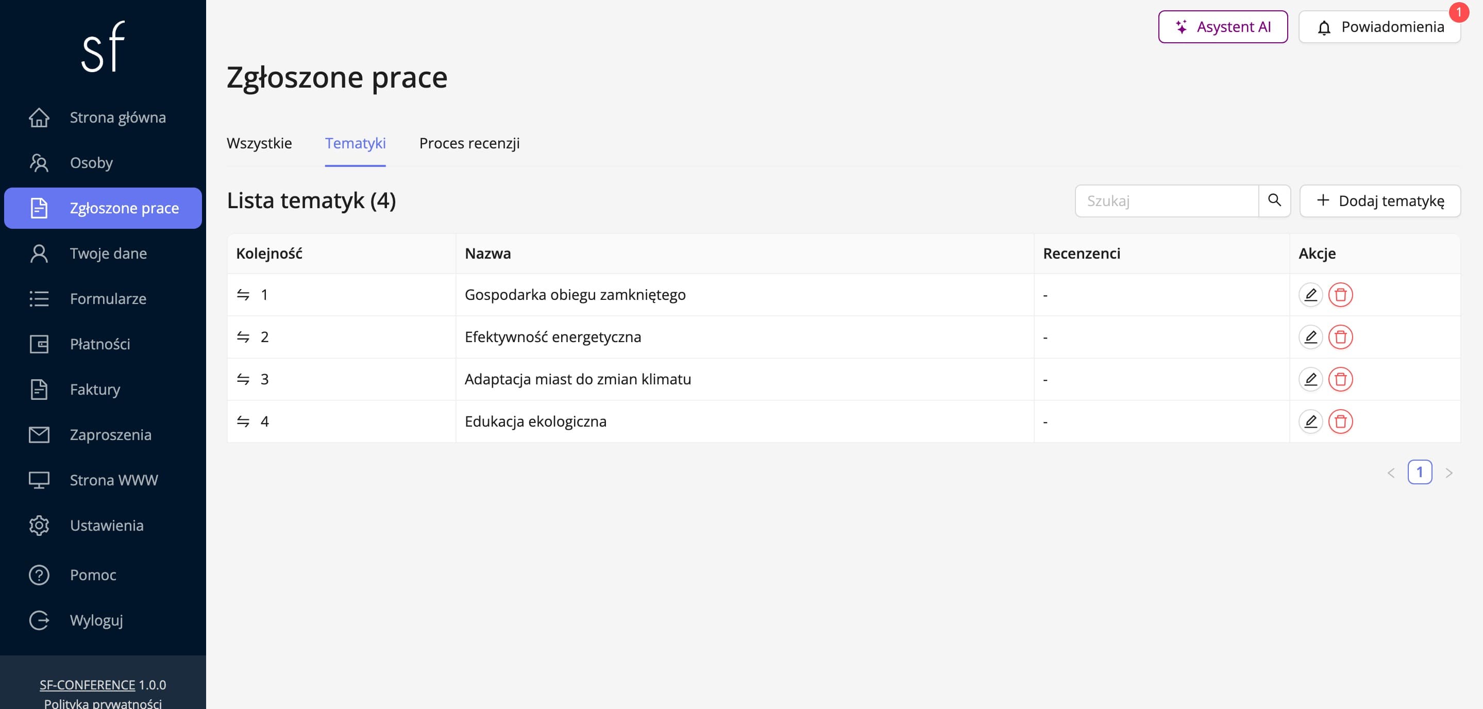Image resolution: width=1483 pixels, height=709 pixels.
Task: Click the Lista tematyk (4) heading
Action: click(311, 200)
